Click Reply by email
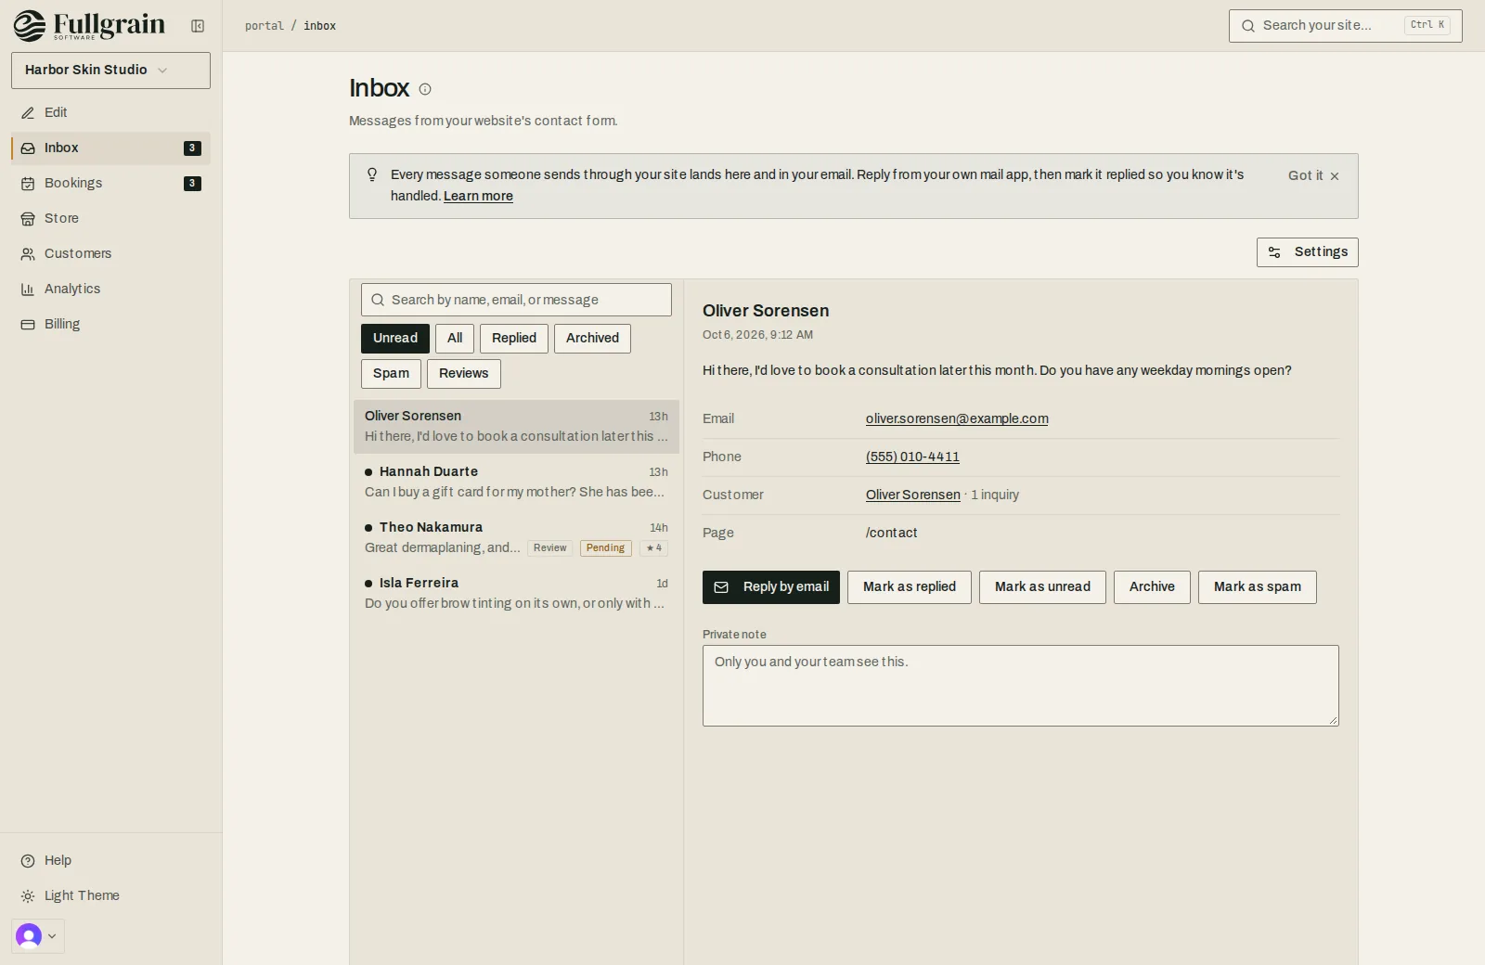1485x965 pixels. pyautogui.click(x=770, y=587)
